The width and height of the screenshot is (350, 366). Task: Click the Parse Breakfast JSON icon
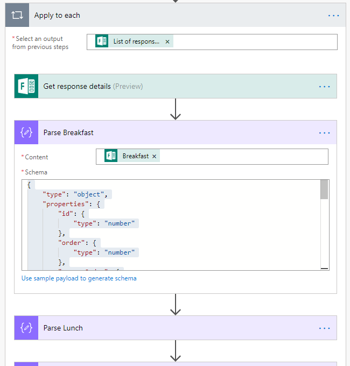point(26,132)
